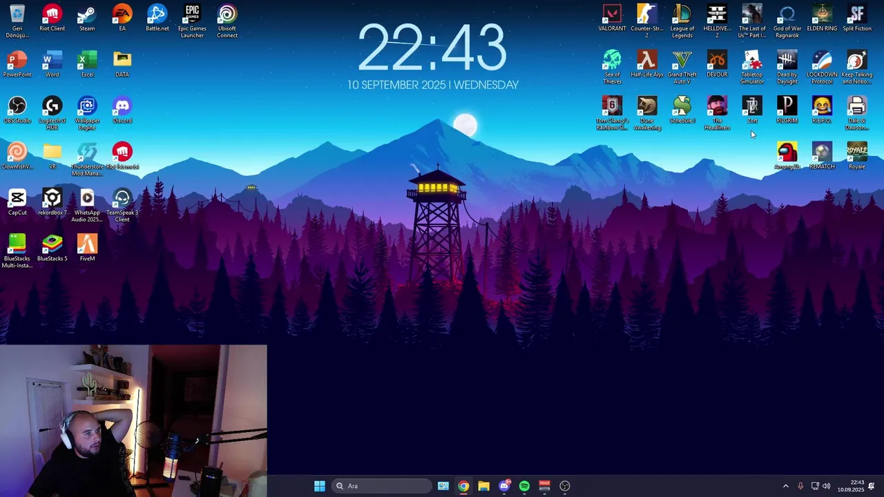
Task: Select the Riot Client desktop shortcut
Action: [52, 19]
